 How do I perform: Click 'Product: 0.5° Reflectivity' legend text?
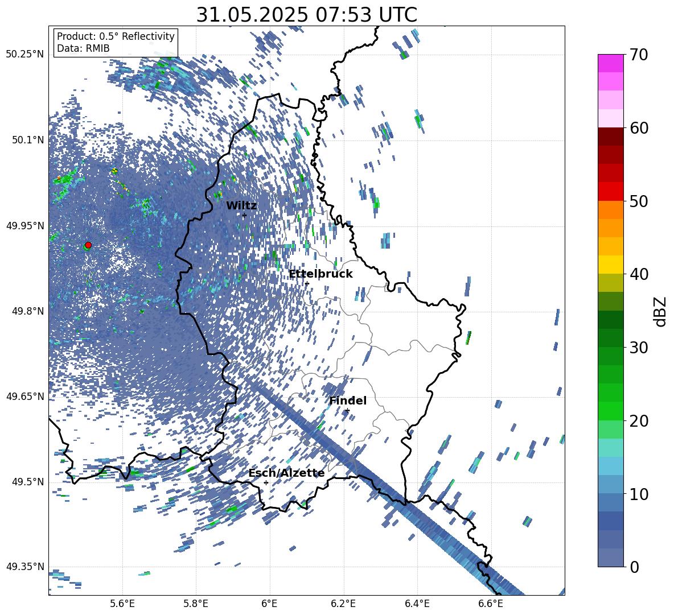pyautogui.click(x=116, y=36)
